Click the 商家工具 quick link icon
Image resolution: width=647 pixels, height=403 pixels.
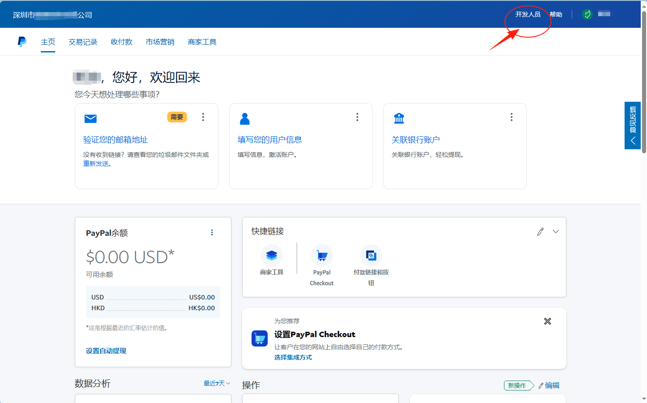pyautogui.click(x=272, y=256)
